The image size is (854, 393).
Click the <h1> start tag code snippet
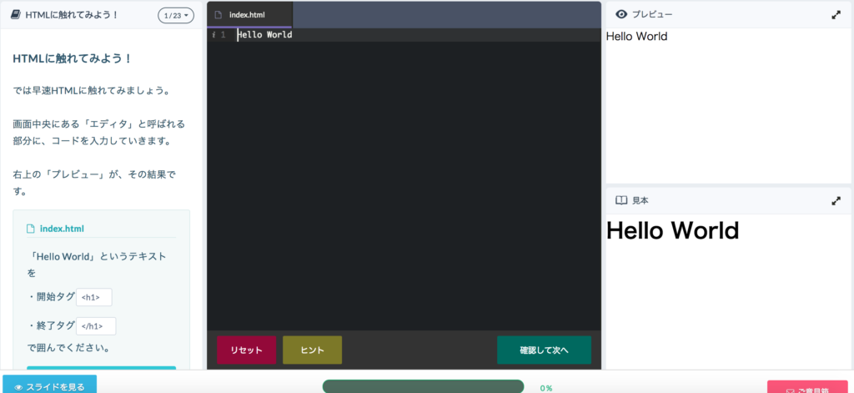(94, 297)
